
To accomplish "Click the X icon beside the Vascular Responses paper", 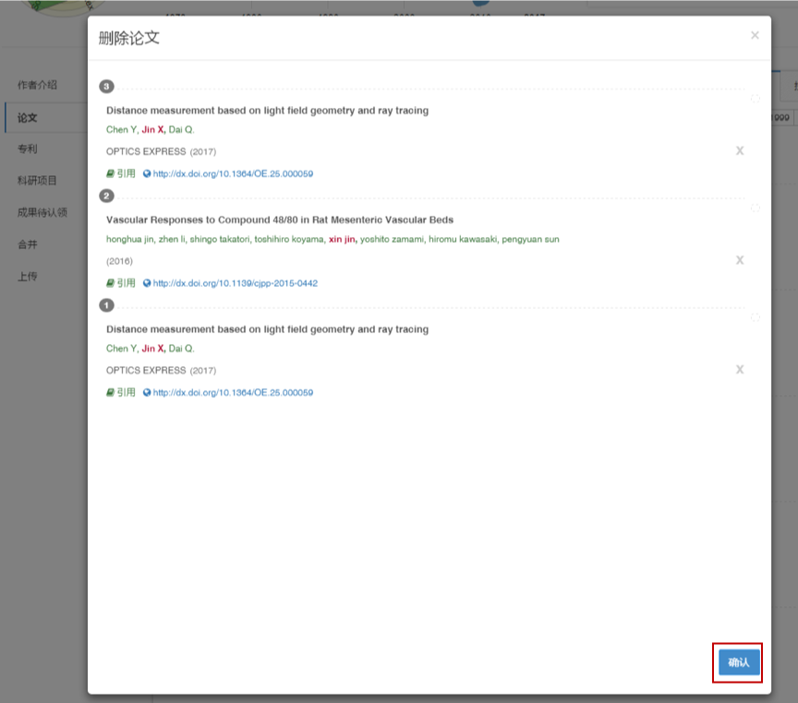I will click(x=739, y=260).
